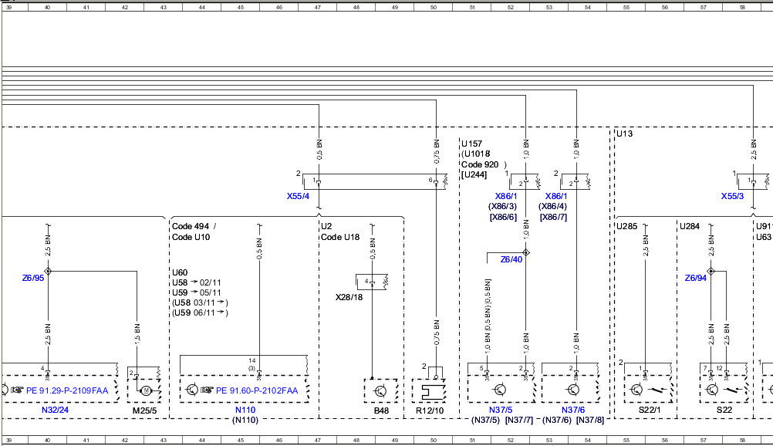The height and width of the screenshot is (446, 773).
Task: Click the [X86/7] label
Action: (x=554, y=217)
